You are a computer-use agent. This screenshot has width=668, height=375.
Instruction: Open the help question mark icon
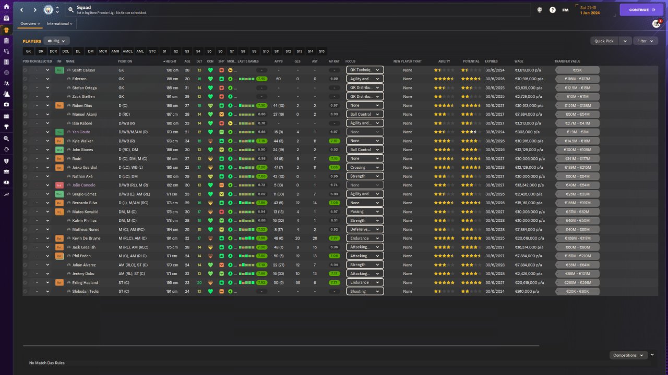pos(553,10)
